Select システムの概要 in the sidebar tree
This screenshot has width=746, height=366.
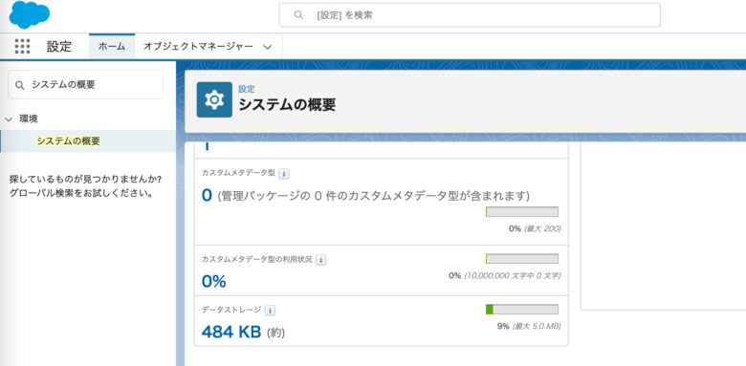click(69, 141)
